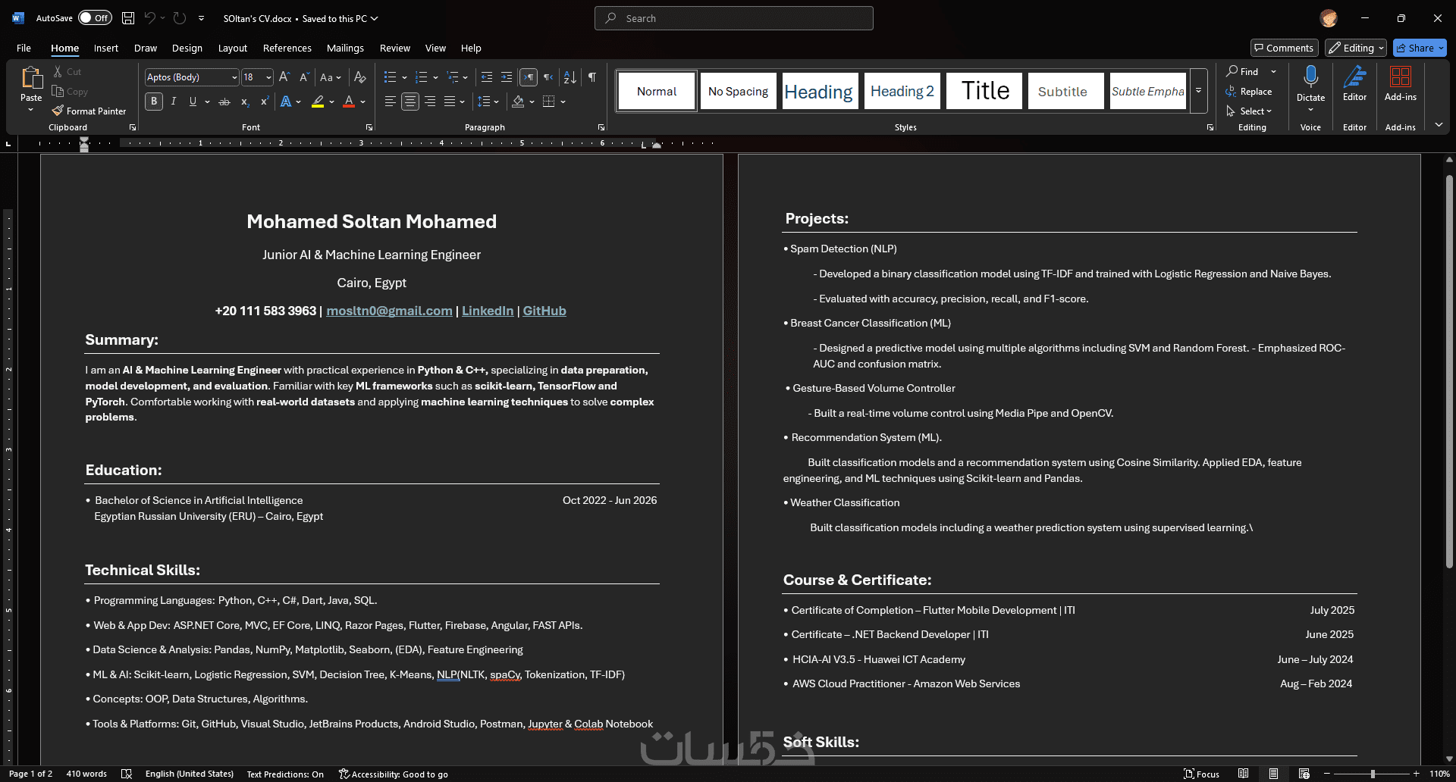Image resolution: width=1456 pixels, height=782 pixels.
Task: Click the Replace button
Action: [1249, 91]
